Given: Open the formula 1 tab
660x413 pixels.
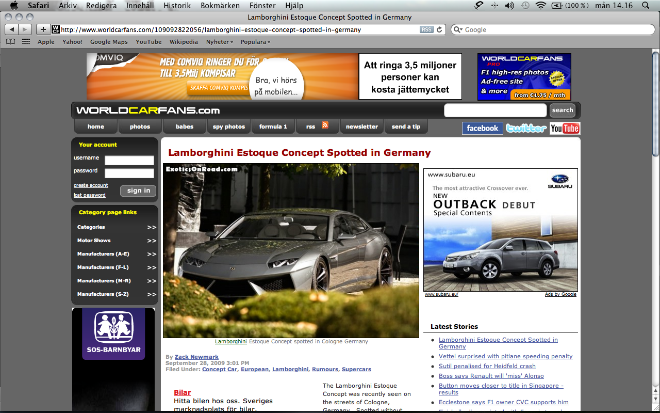Looking at the screenshot, I should point(273,126).
